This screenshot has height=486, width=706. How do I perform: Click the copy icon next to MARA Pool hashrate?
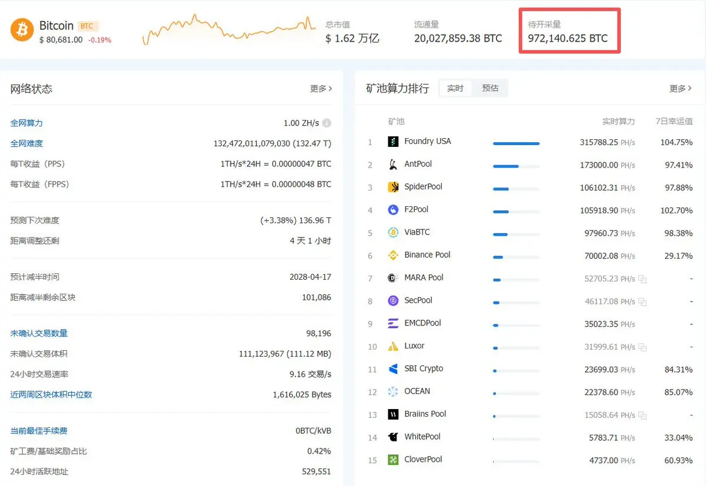pyautogui.click(x=642, y=279)
